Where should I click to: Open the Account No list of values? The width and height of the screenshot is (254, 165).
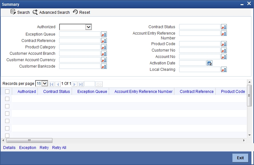[224, 57]
